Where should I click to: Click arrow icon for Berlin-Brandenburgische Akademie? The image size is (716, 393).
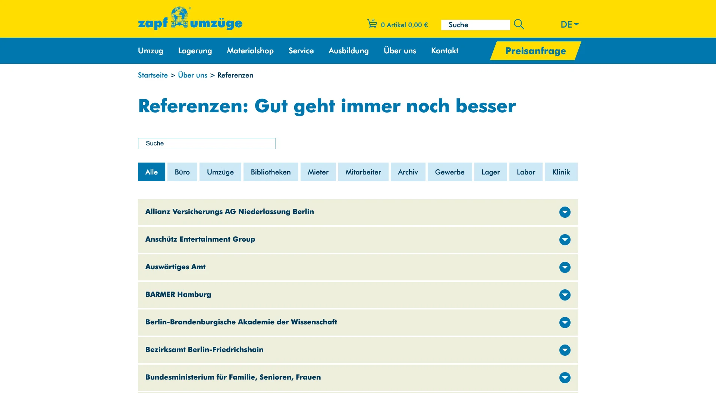tap(565, 323)
